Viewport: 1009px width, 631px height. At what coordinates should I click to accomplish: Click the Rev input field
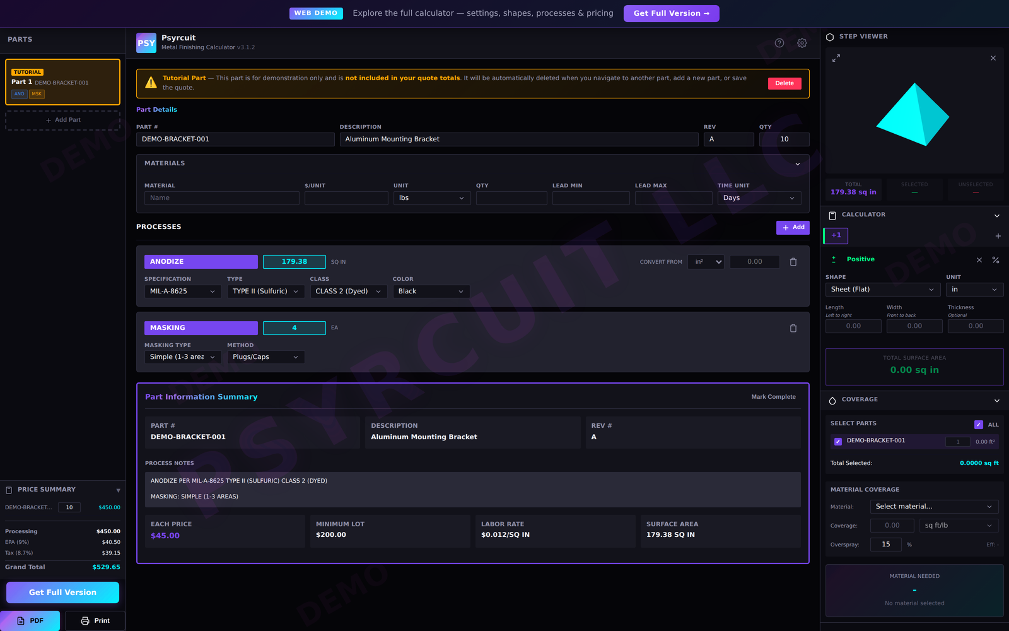click(x=729, y=139)
